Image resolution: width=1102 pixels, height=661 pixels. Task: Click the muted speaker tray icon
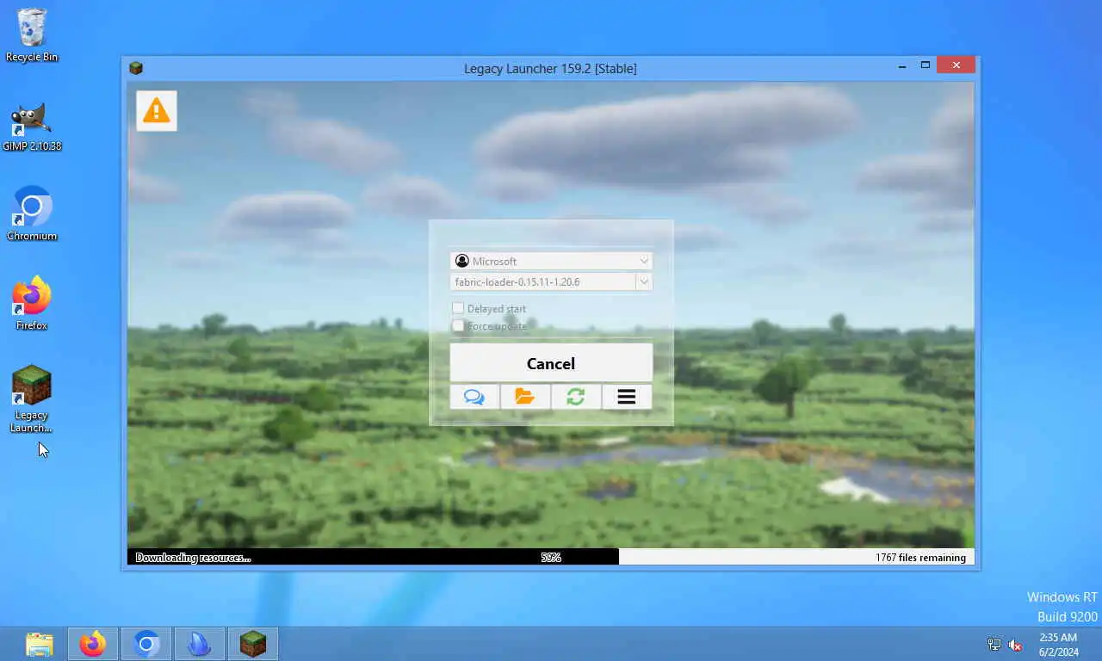pyautogui.click(x=1015, y=644)
